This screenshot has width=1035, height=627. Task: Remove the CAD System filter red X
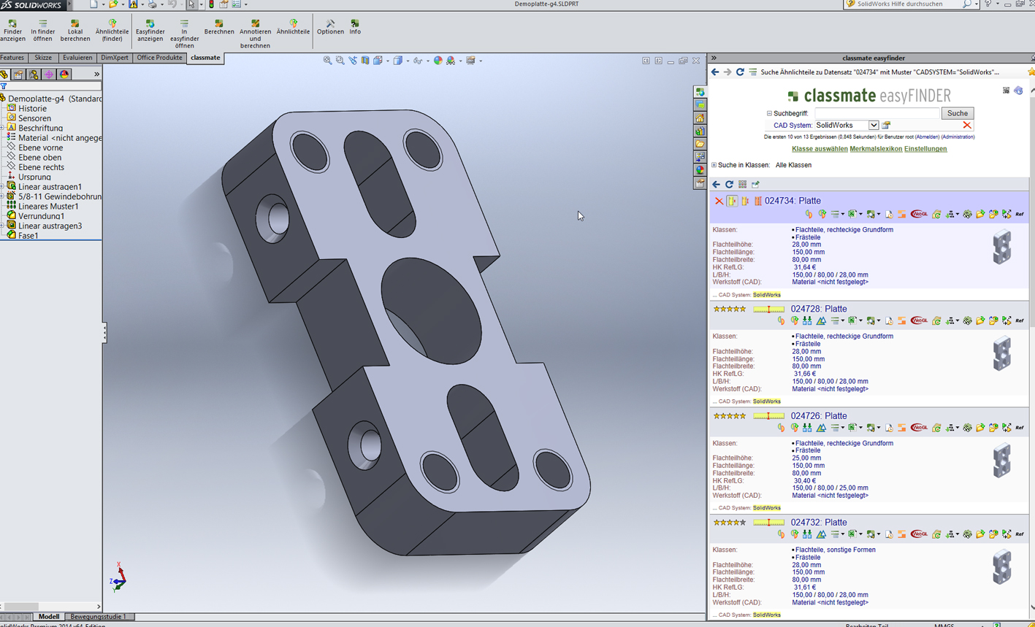coord(966,126)
